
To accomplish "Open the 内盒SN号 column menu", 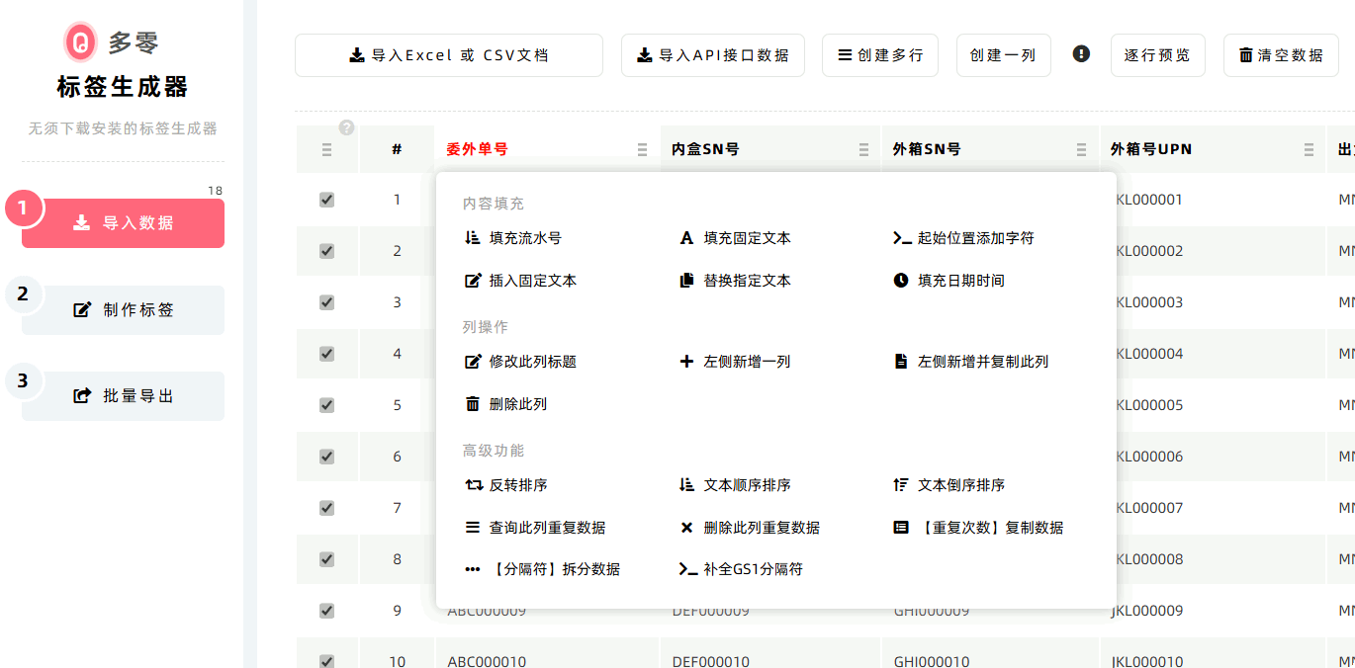I will click(x=863, y=150).
